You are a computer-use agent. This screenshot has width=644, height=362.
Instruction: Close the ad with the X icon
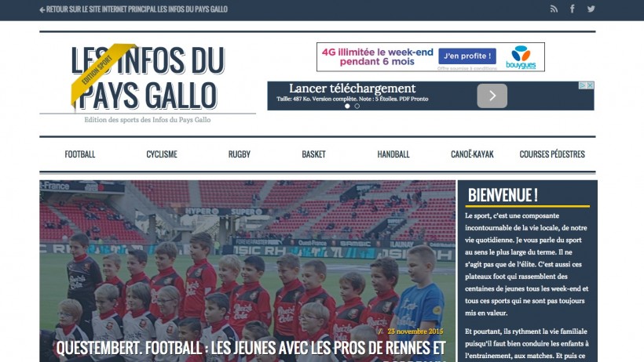click(x=590, y=85)
